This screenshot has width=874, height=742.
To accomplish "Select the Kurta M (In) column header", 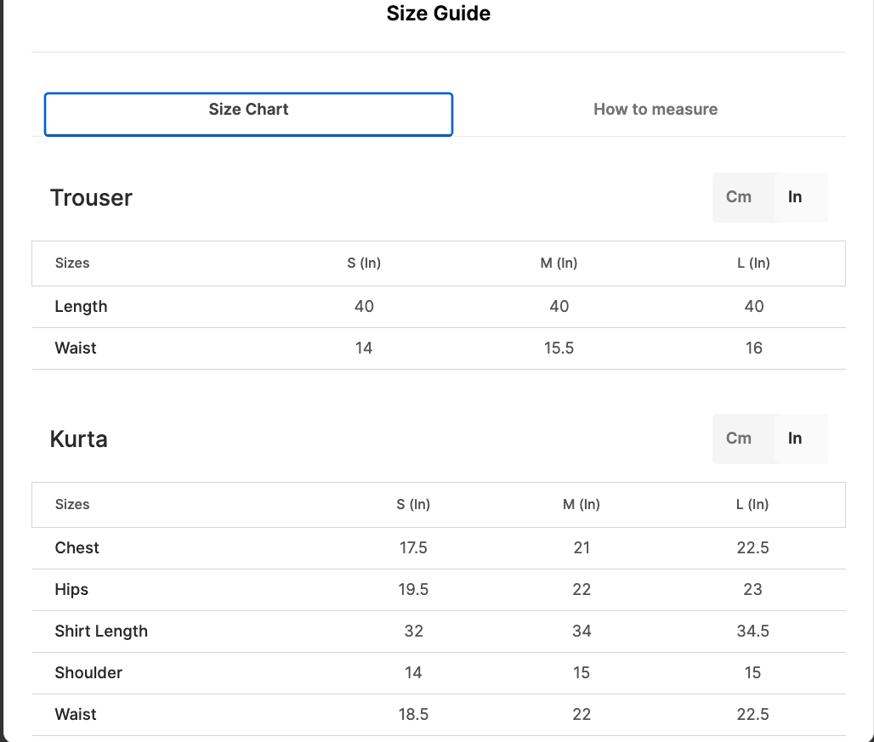I will pyautogui.click(x=582, y=505).
